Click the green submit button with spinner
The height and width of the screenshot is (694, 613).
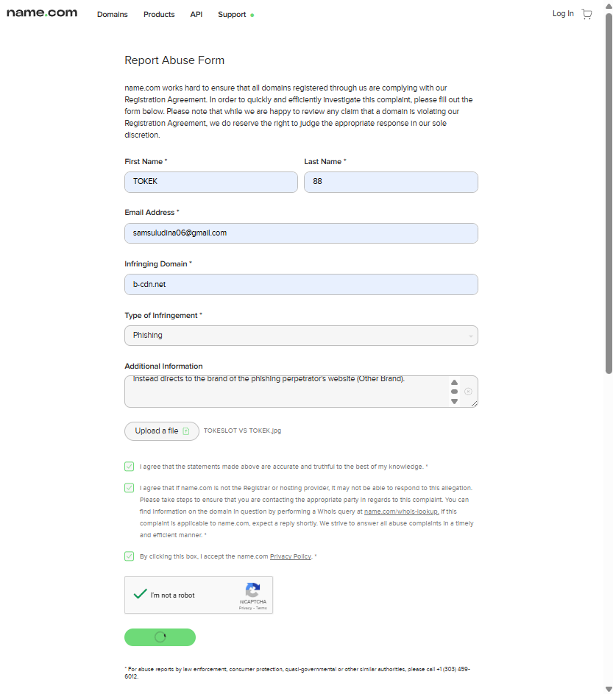point(160,637)
